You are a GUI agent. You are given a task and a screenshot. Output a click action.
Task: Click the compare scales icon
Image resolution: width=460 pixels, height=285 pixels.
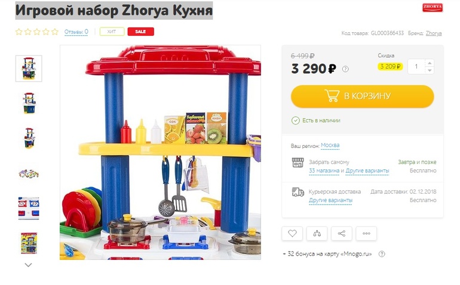[x=317, y=234]
